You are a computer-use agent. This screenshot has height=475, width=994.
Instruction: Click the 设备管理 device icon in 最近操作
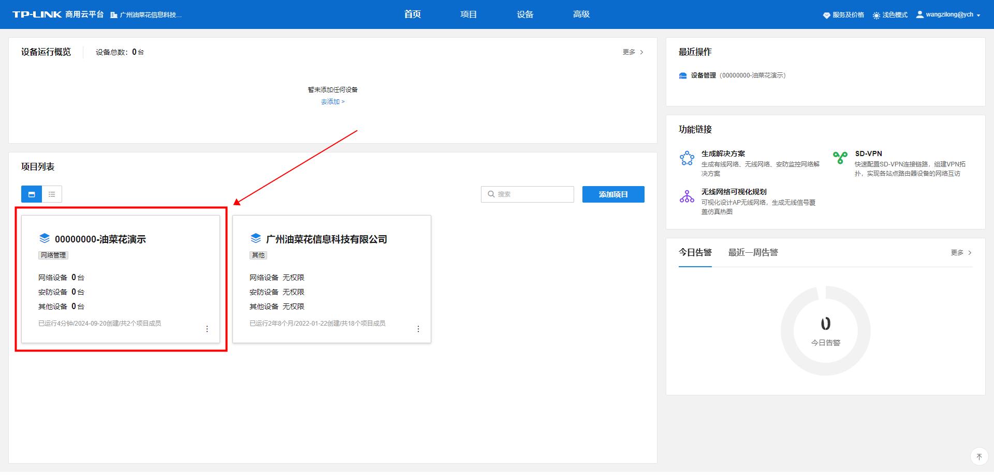(x=683, y=76)
